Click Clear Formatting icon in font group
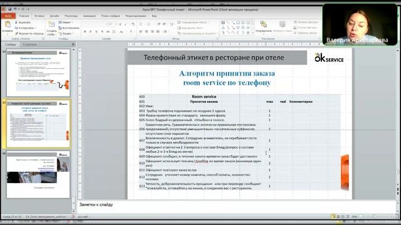The image size is (401, 225). click(133, 24)
